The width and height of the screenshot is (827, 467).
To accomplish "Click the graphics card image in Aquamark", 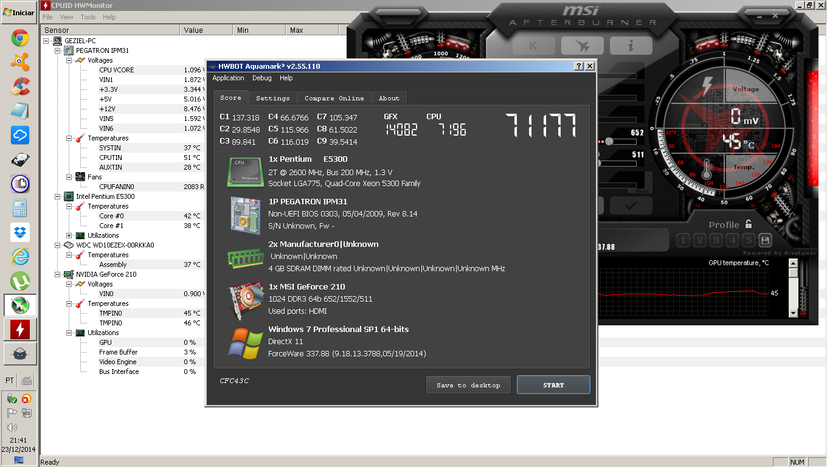I will 246,300.
